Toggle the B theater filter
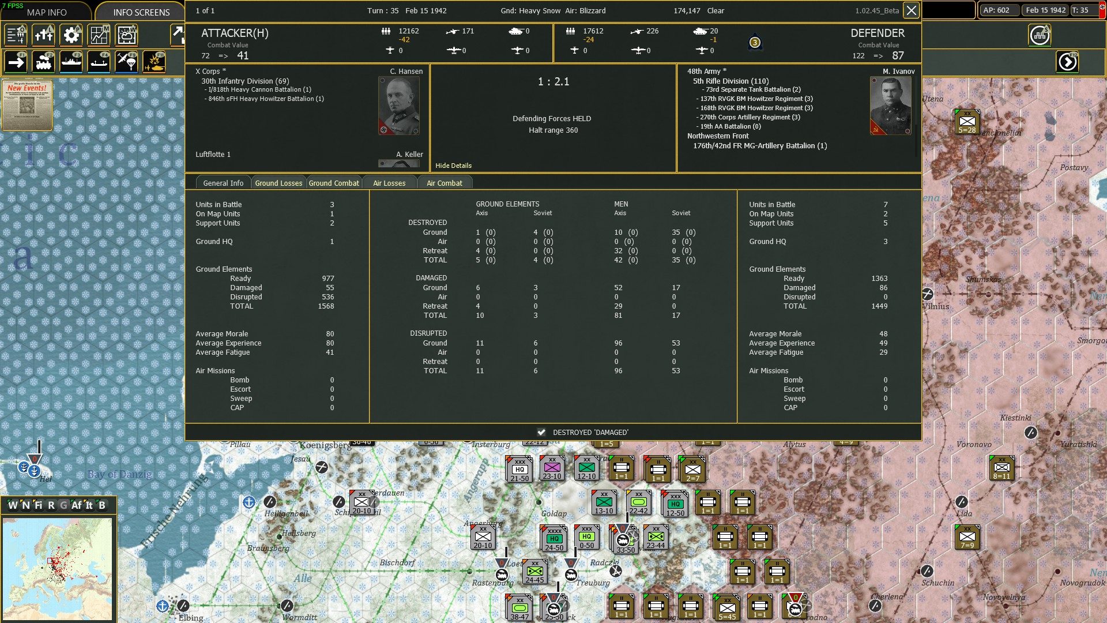The width and height of the screenshot is (1107, 623). [x=102, y=505]
